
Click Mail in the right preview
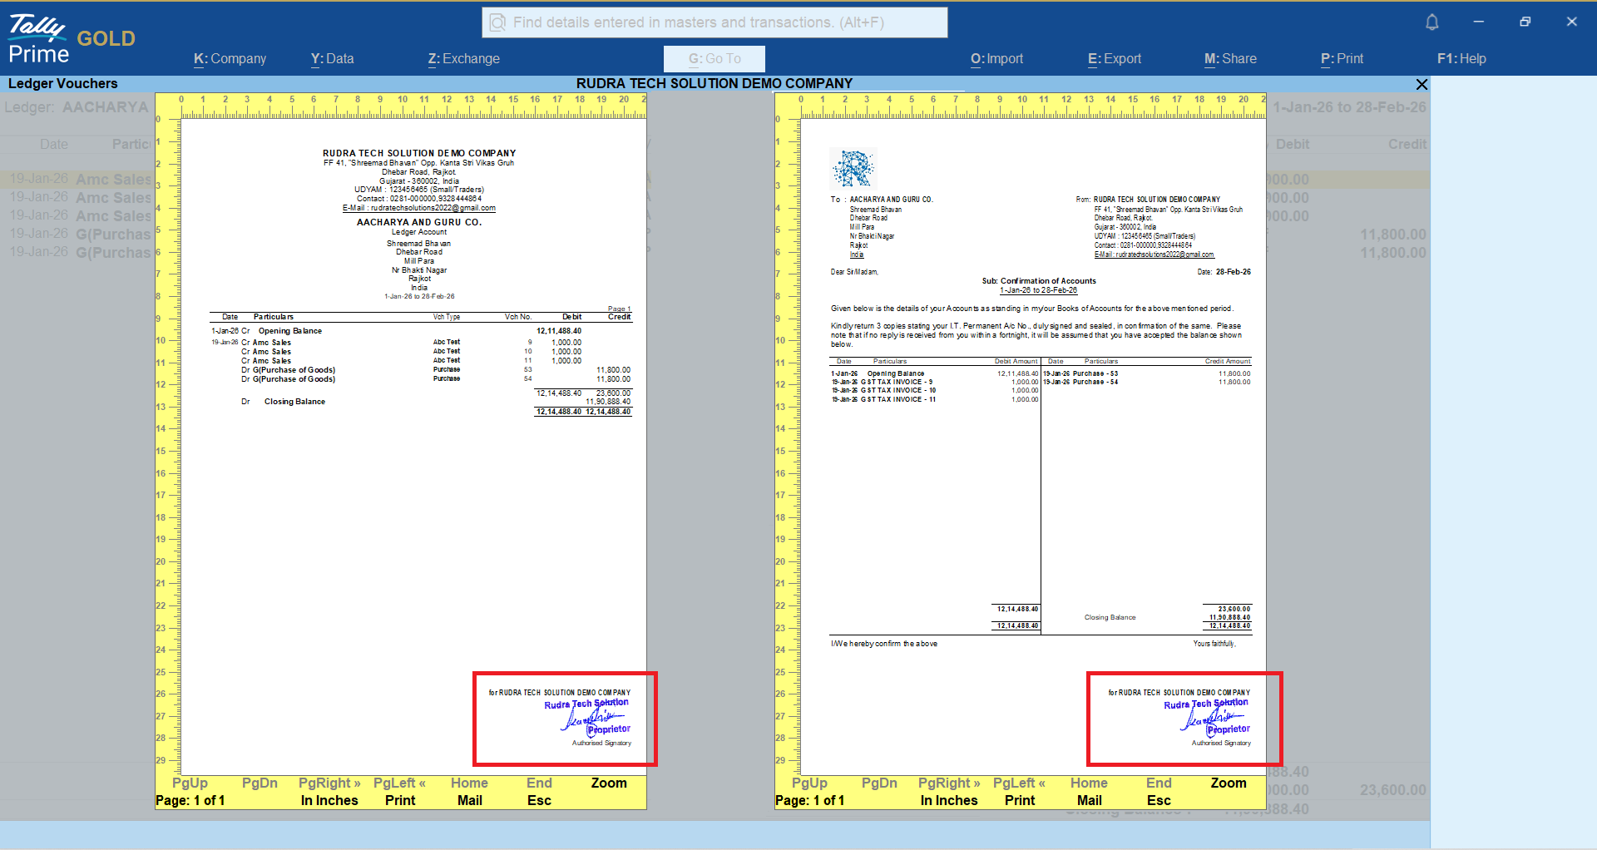point(1089,800)
